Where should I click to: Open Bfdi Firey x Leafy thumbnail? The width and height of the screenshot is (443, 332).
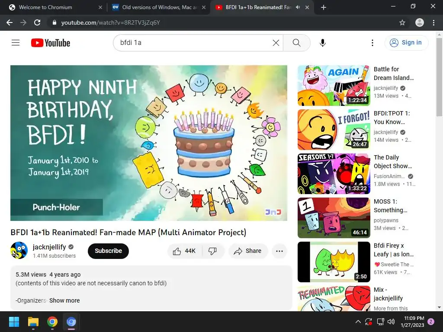point(334,262)
